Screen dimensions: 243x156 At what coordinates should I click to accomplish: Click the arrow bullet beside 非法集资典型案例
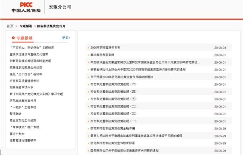(x=89, y=55)
